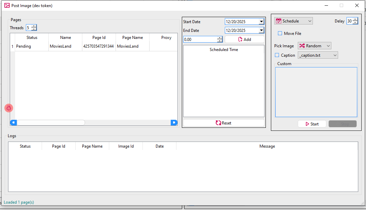Click the Status column header in Pages
The image size is (366, 210).
(x=32, y=38)
